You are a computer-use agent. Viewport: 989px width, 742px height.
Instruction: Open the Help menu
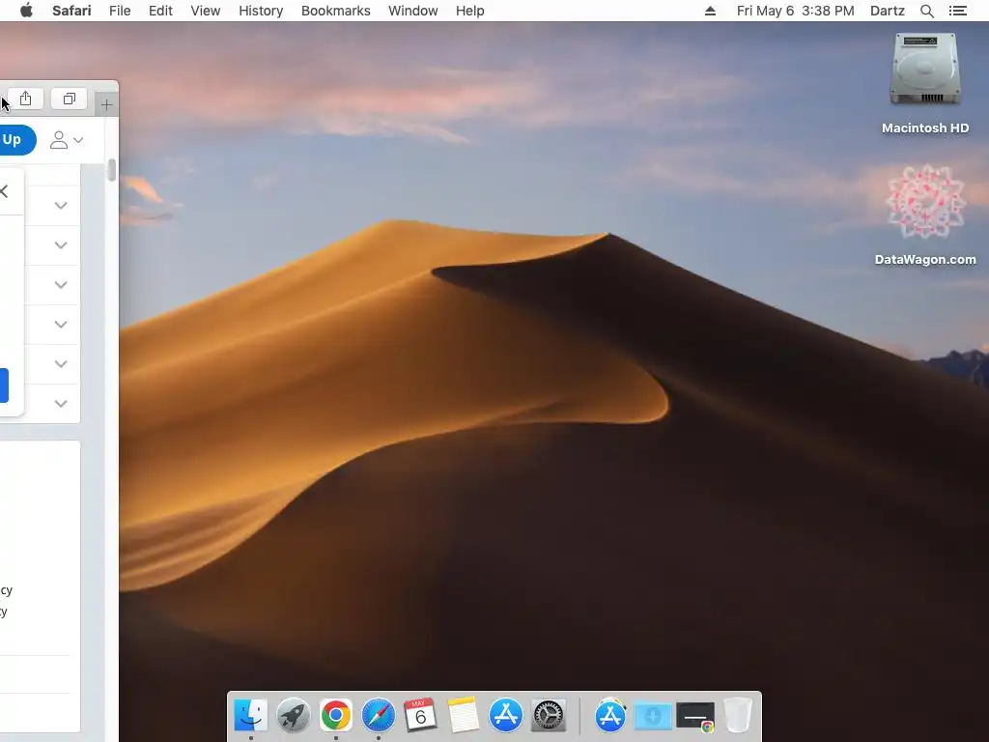click(470, 11)
